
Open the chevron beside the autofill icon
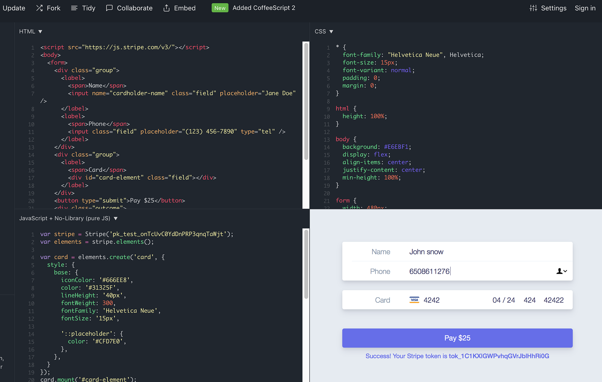point(565,272)
